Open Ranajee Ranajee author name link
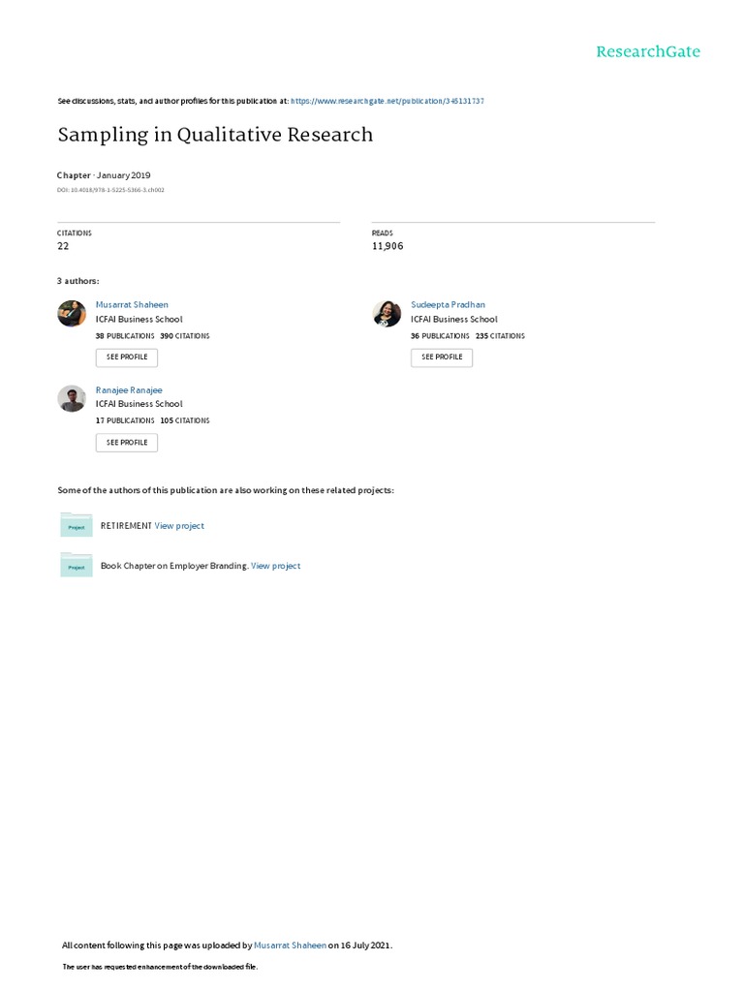Screen dimensions: 744x992 tap(129, 389)
